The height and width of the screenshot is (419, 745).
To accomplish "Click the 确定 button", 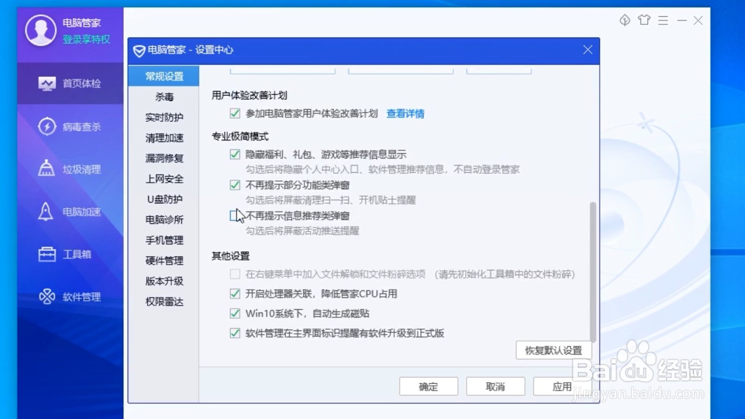I will (x=428, y=386).
